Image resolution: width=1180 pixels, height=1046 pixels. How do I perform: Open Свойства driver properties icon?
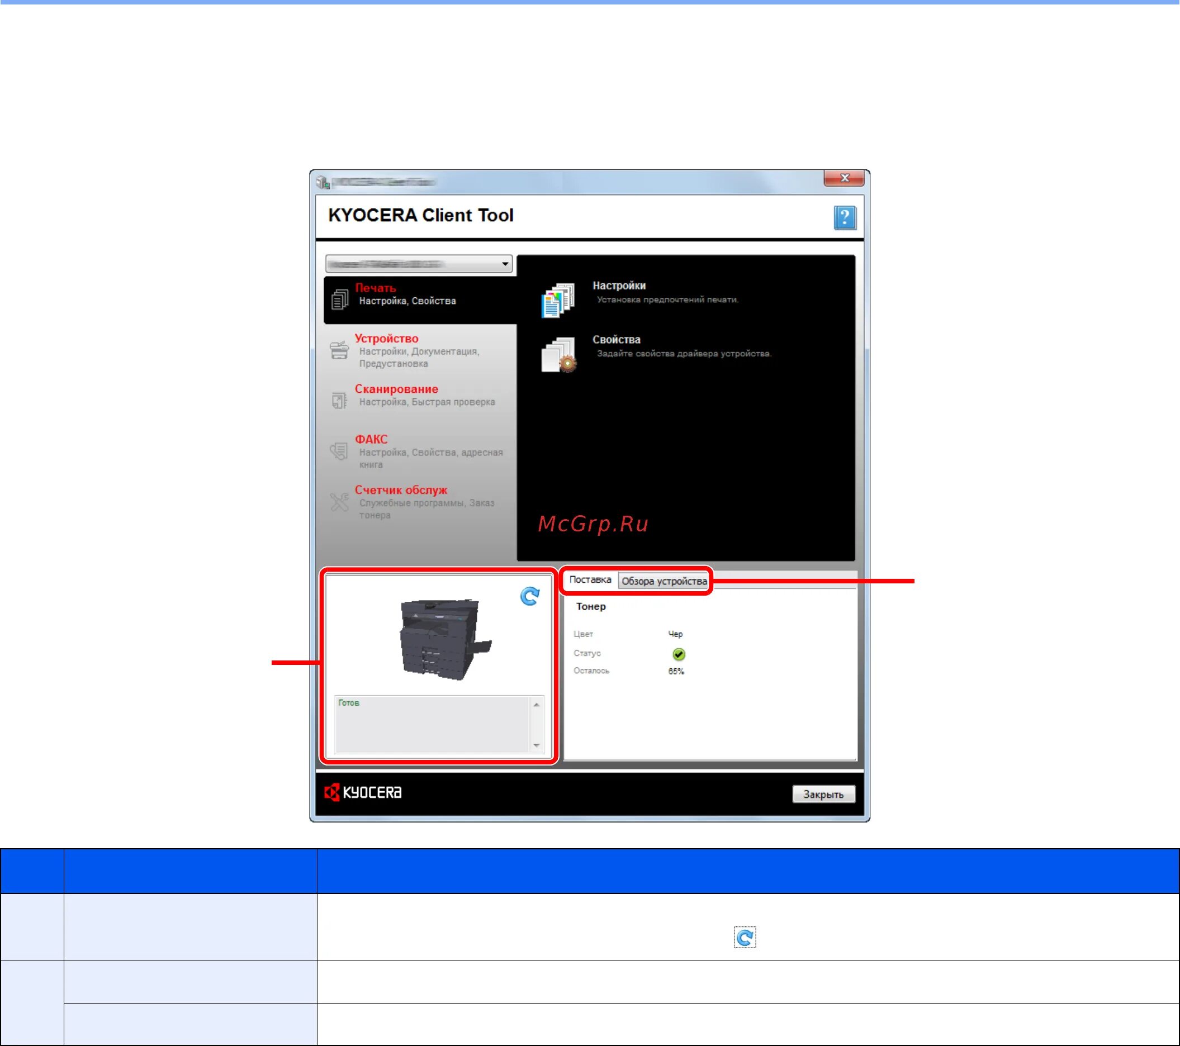pyautogui.click(x=558, y=355)
